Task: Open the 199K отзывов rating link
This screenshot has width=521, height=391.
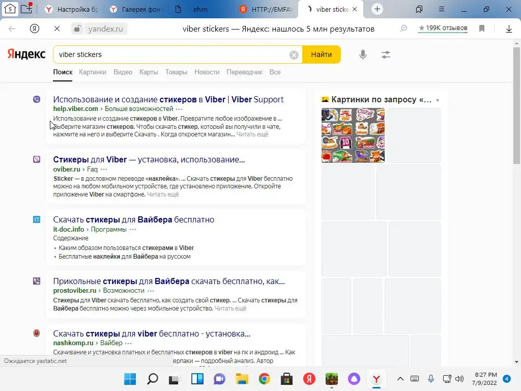Action: click(x=443, y=28)
